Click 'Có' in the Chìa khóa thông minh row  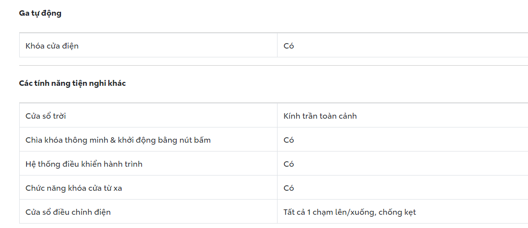pos(289,140)
